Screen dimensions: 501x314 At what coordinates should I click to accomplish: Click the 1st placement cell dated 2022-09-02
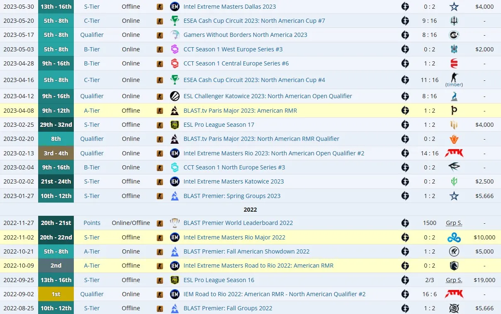click(x=56, y=294)
